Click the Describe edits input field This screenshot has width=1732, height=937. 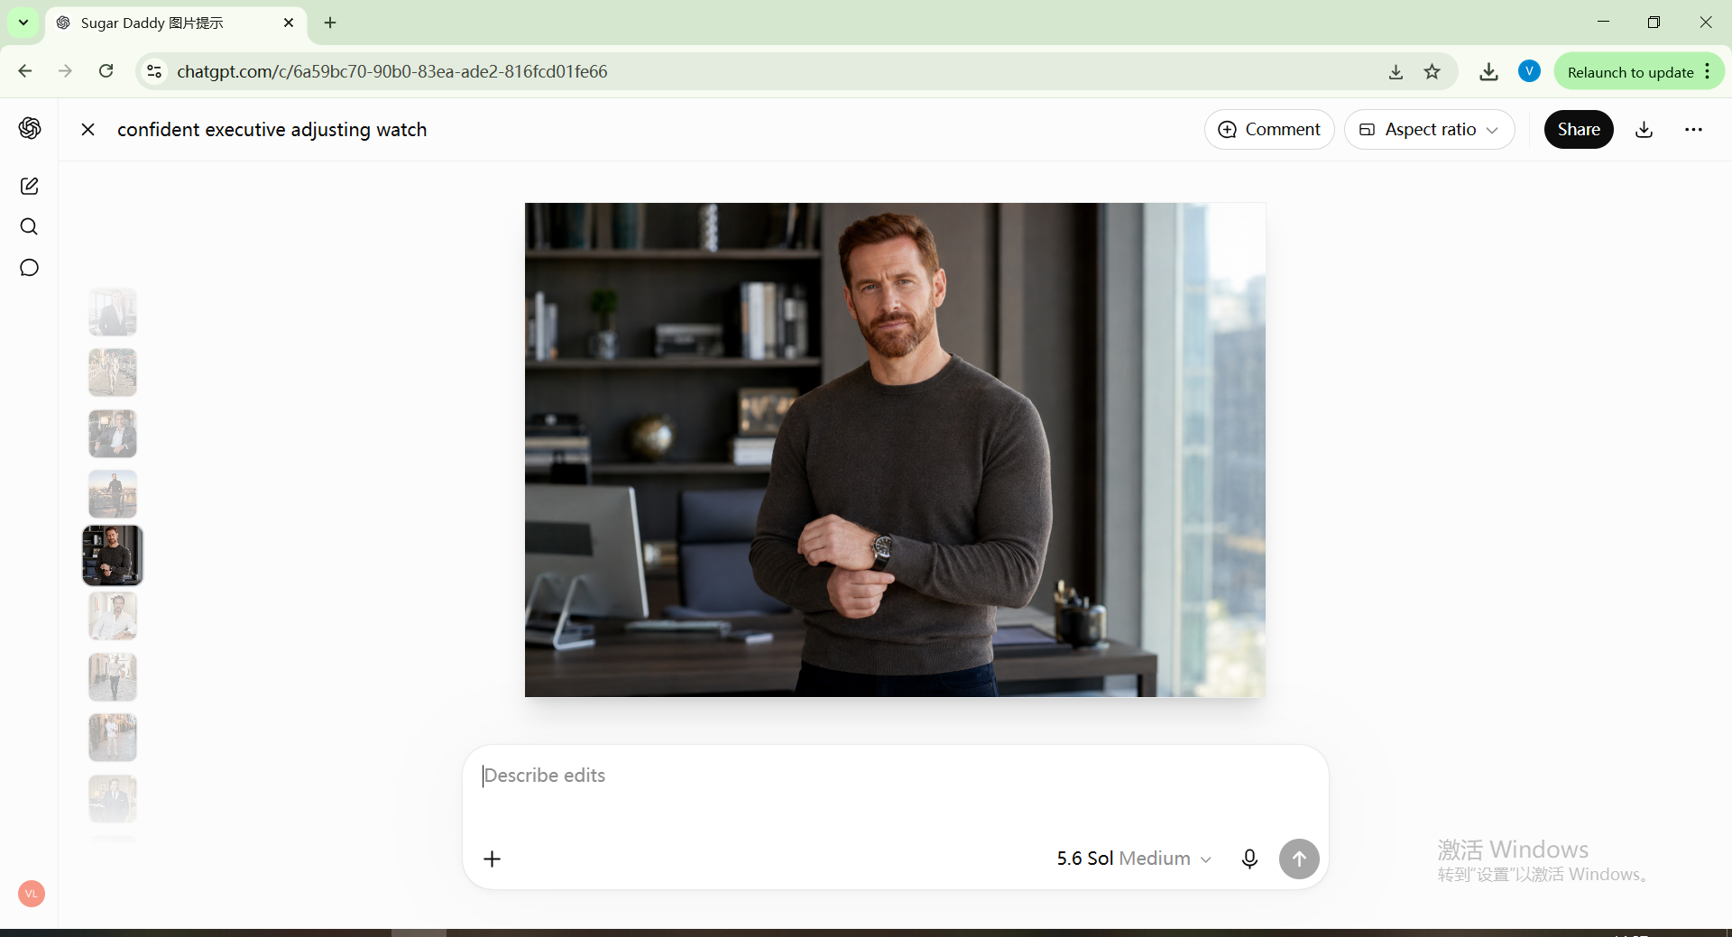click(895, 776)
